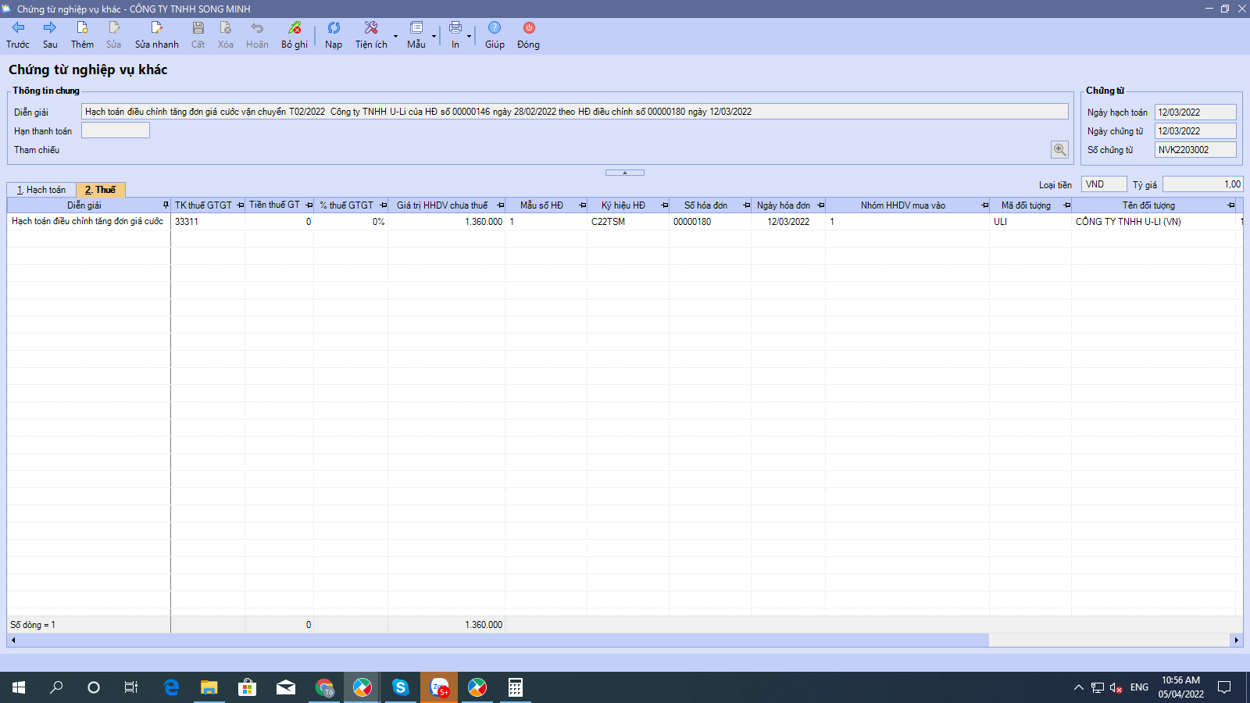The height and width of the screenshot is (703, 1250).
Task: Pin the Tên đối tượng column
Action: coord(1230,205)
